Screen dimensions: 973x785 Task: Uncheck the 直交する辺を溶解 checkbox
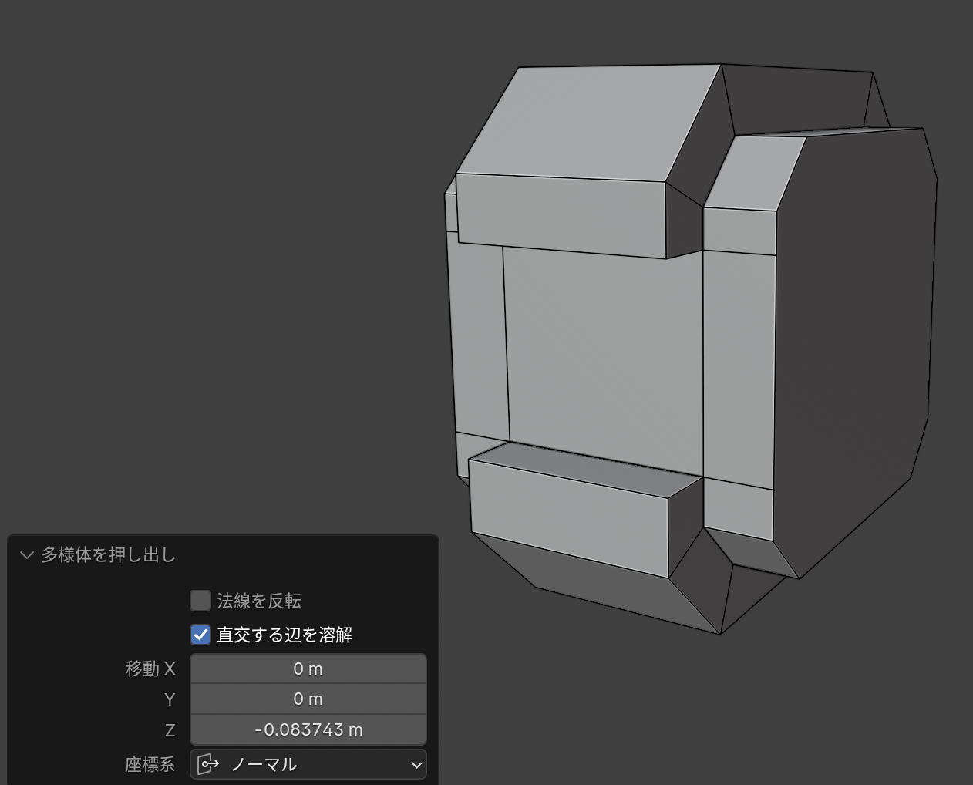200,635
